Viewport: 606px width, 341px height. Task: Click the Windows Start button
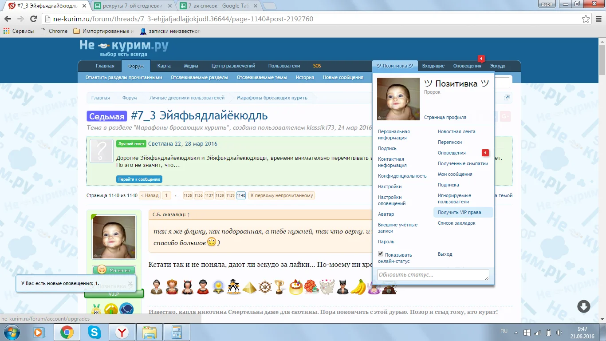click(11, 332)
